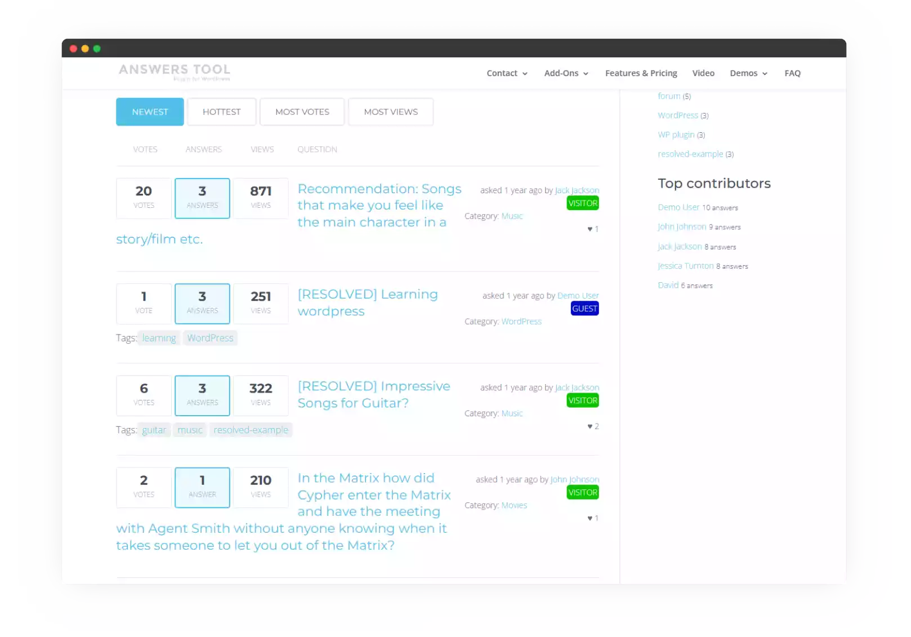The image size is (911, 637).
Task: Click the guitar tag on Impressive Songs
Action: coord(154,429)
